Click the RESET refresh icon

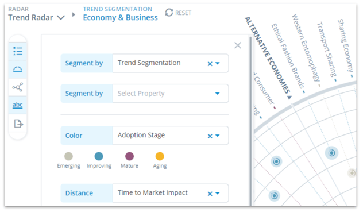click(x=169, y=13)
